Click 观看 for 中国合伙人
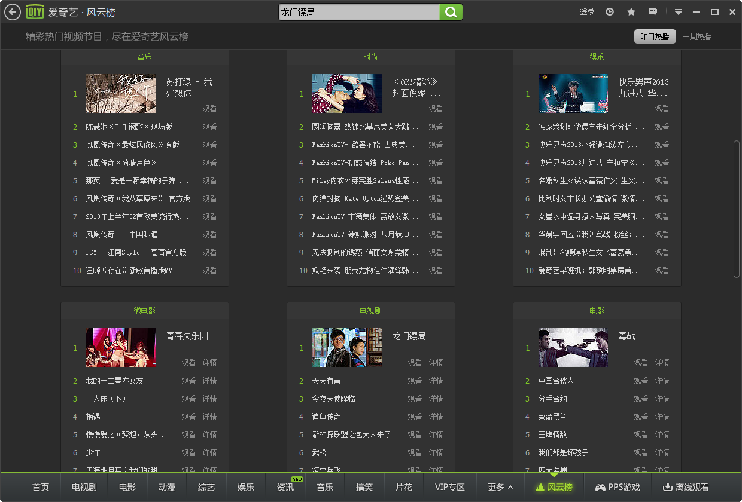742x502 pixels. 641,381
